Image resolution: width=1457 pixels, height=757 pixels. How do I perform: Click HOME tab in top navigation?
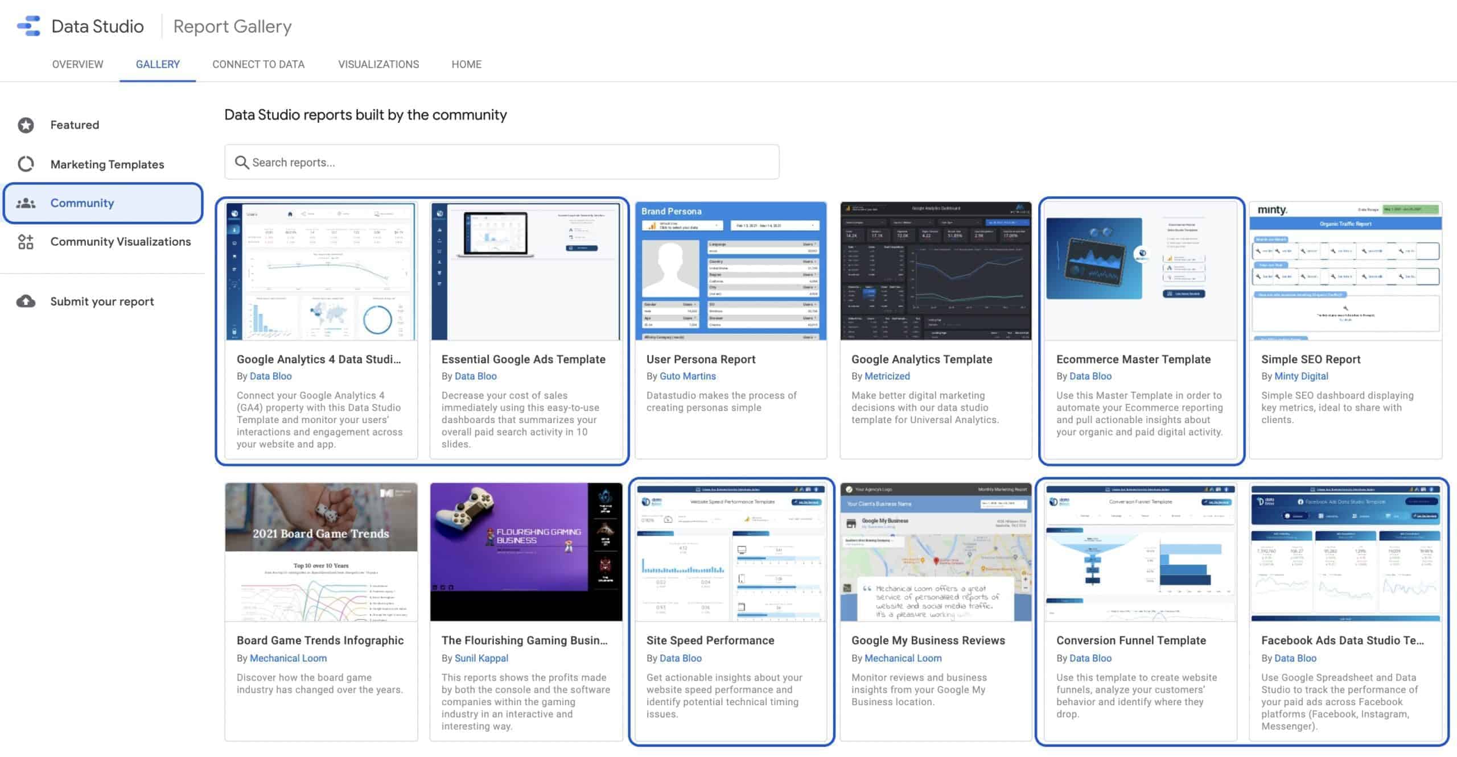tap(466, 64)
